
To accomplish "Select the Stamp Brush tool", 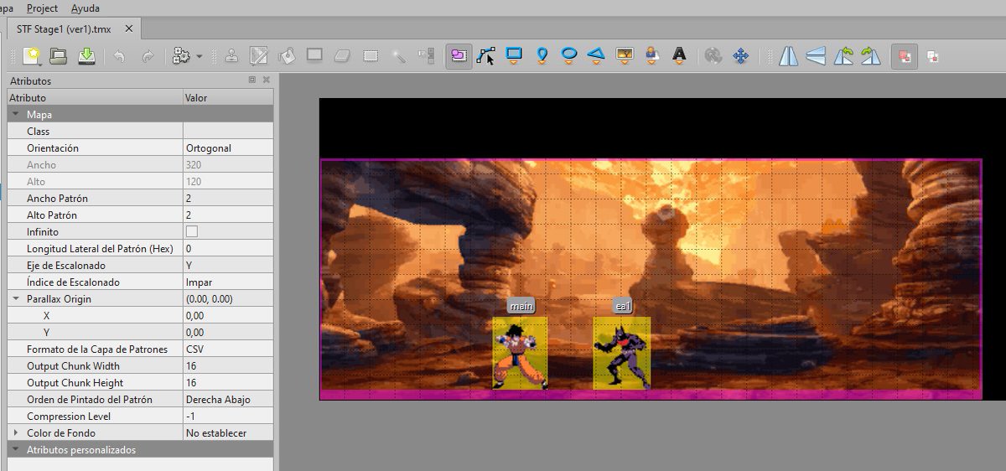I will coord(231,56).
